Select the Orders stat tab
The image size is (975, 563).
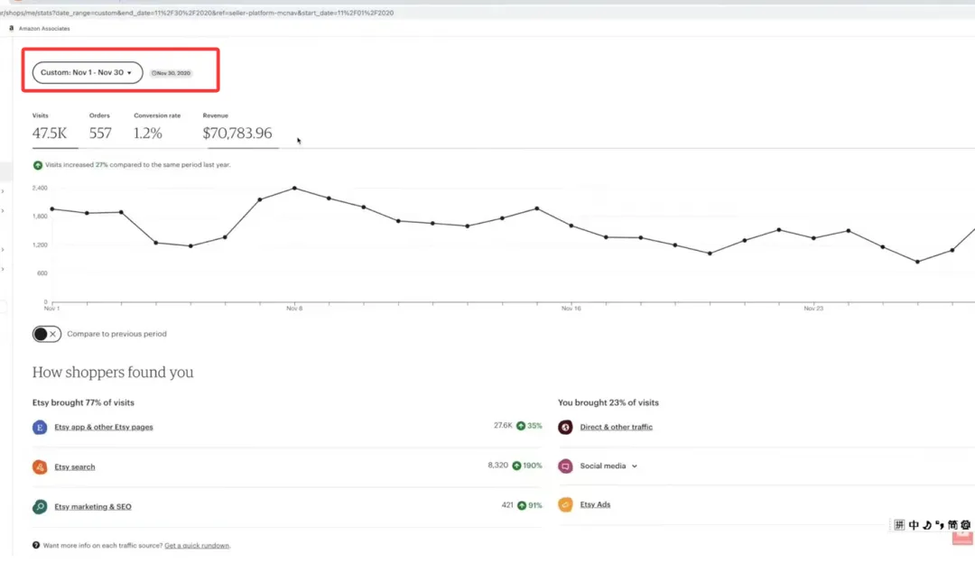tap(100, 128)
